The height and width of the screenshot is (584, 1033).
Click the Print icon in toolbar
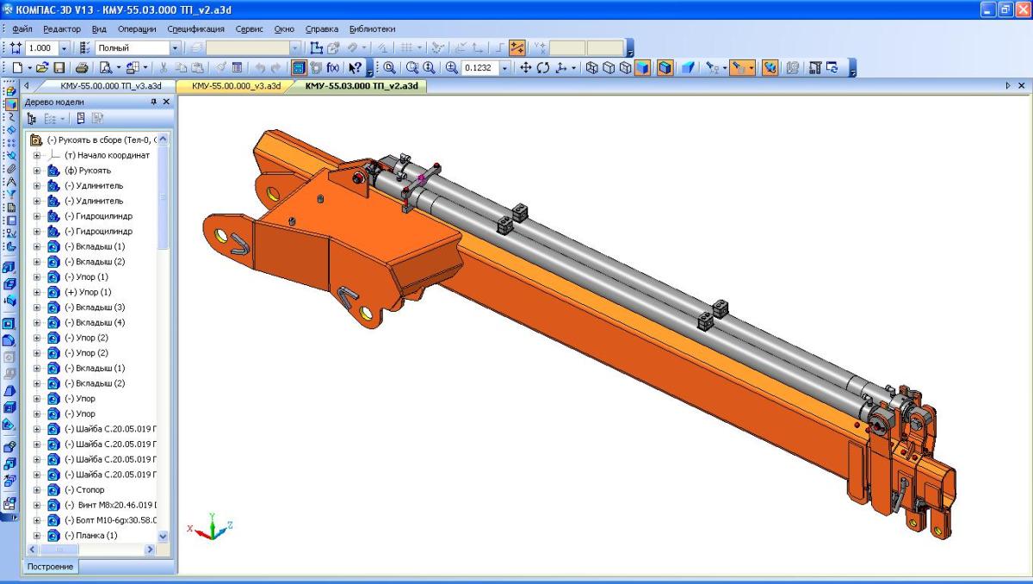[x=82, y=67]
